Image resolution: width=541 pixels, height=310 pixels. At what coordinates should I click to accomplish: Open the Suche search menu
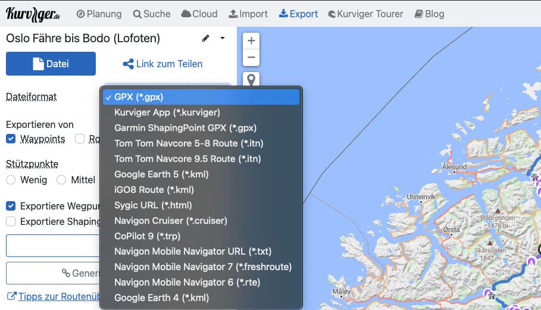152,14
